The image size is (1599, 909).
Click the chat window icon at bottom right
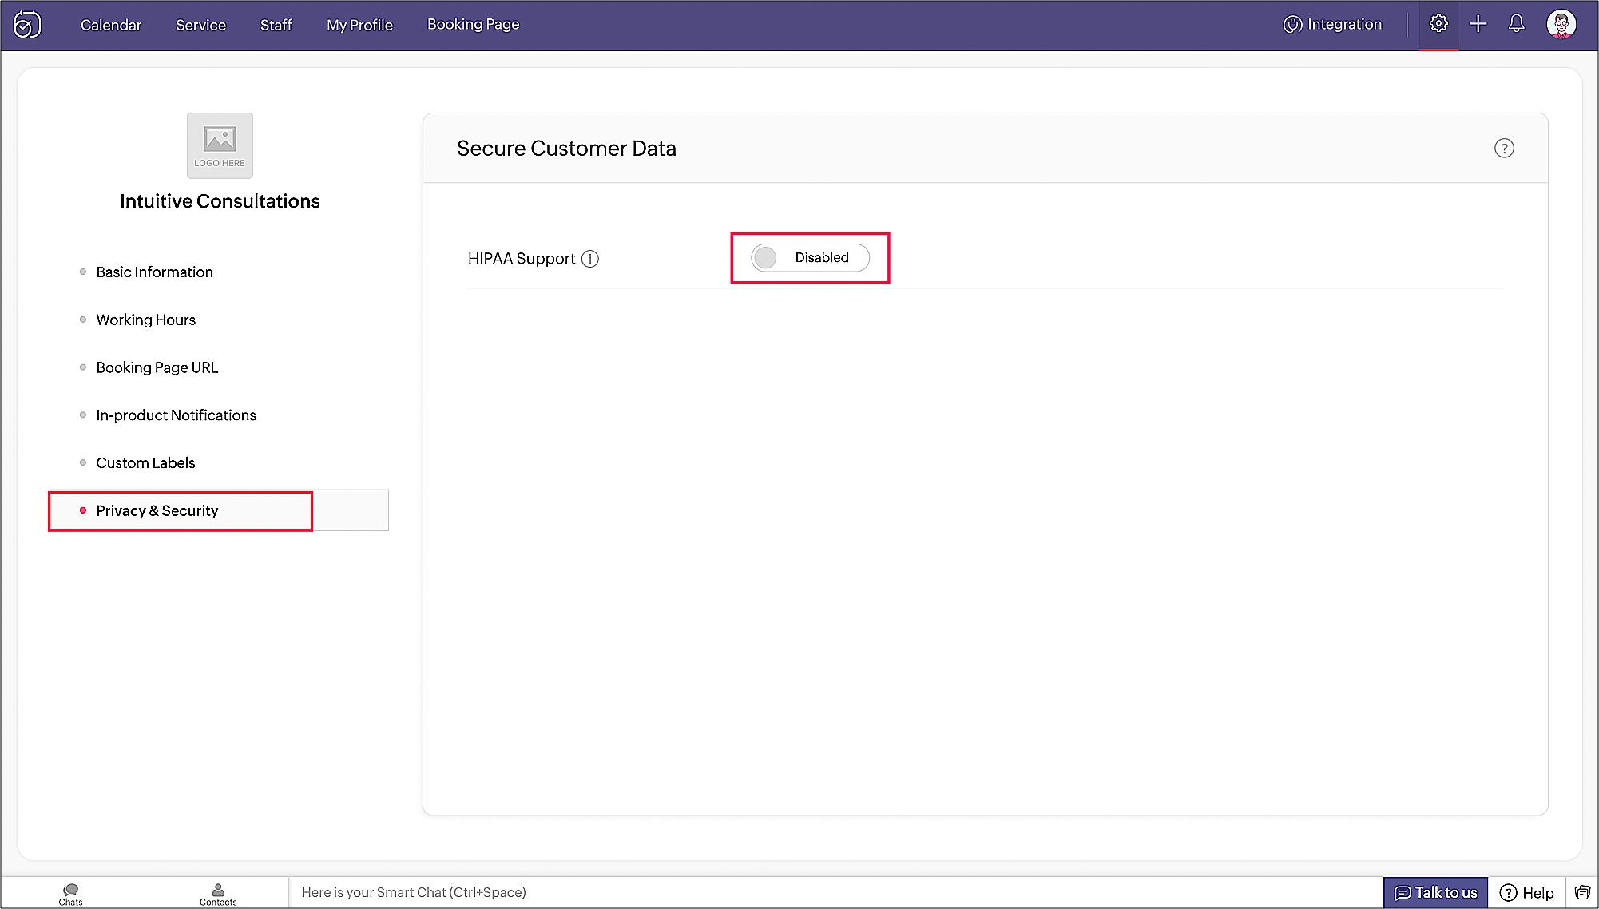(x=1582, y=892)
